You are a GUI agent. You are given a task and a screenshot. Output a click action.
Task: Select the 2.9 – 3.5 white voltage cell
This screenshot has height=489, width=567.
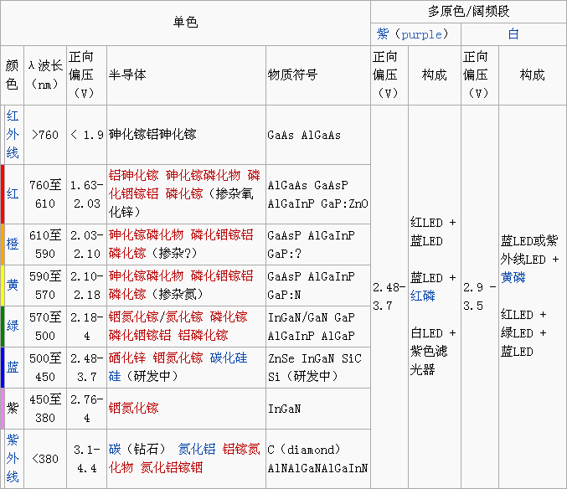[x=480, y=296]
